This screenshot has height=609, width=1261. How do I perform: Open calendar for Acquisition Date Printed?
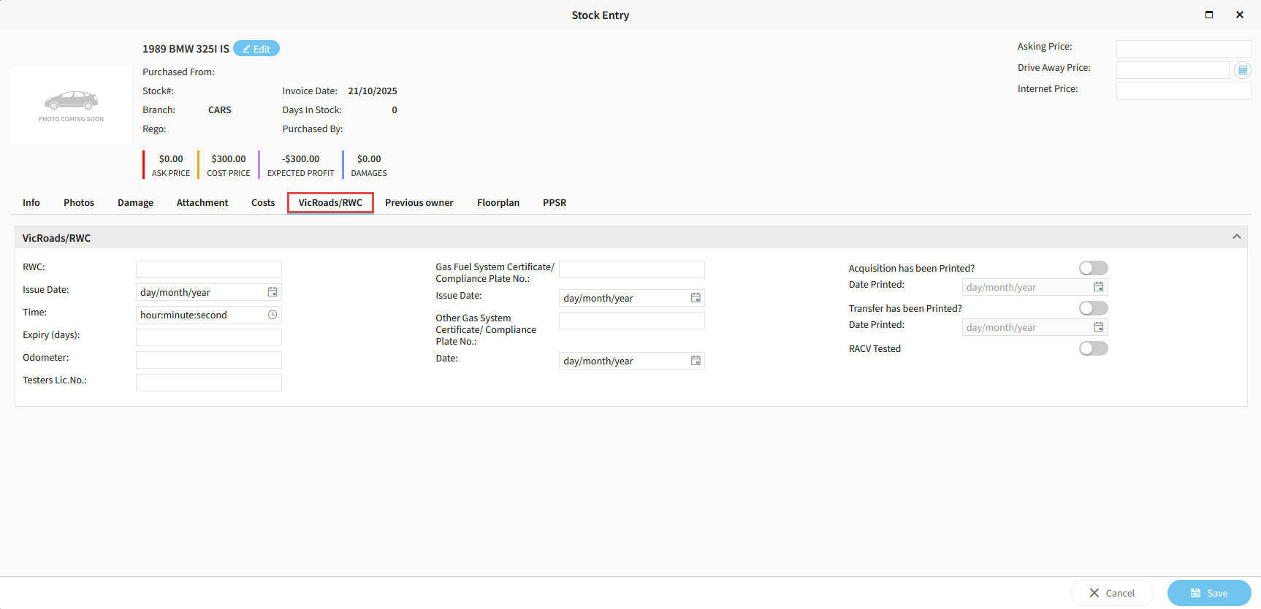point(1098,287)
